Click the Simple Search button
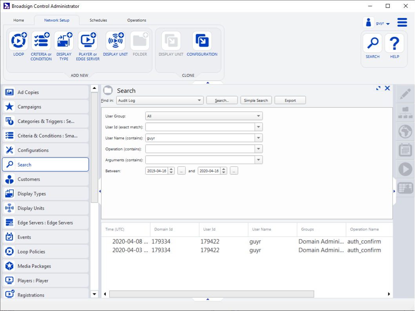 click(x=256, y=101)
